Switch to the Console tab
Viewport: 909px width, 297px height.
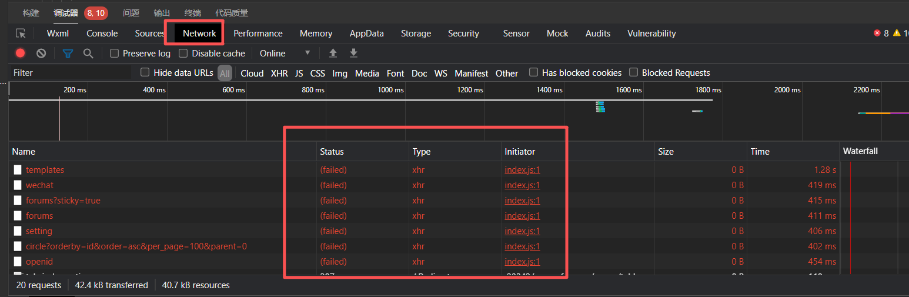[x=102, y=34]
